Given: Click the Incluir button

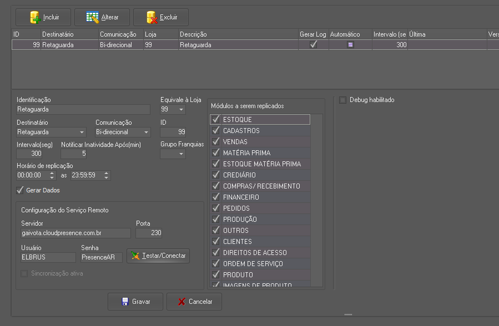Looking at the screenshot, I should (x=43, y=17).
